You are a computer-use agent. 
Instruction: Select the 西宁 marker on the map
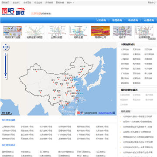53,82
